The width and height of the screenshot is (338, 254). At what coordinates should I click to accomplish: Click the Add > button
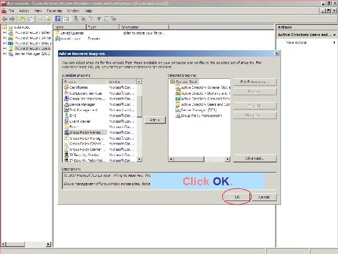tap(155, 120)
